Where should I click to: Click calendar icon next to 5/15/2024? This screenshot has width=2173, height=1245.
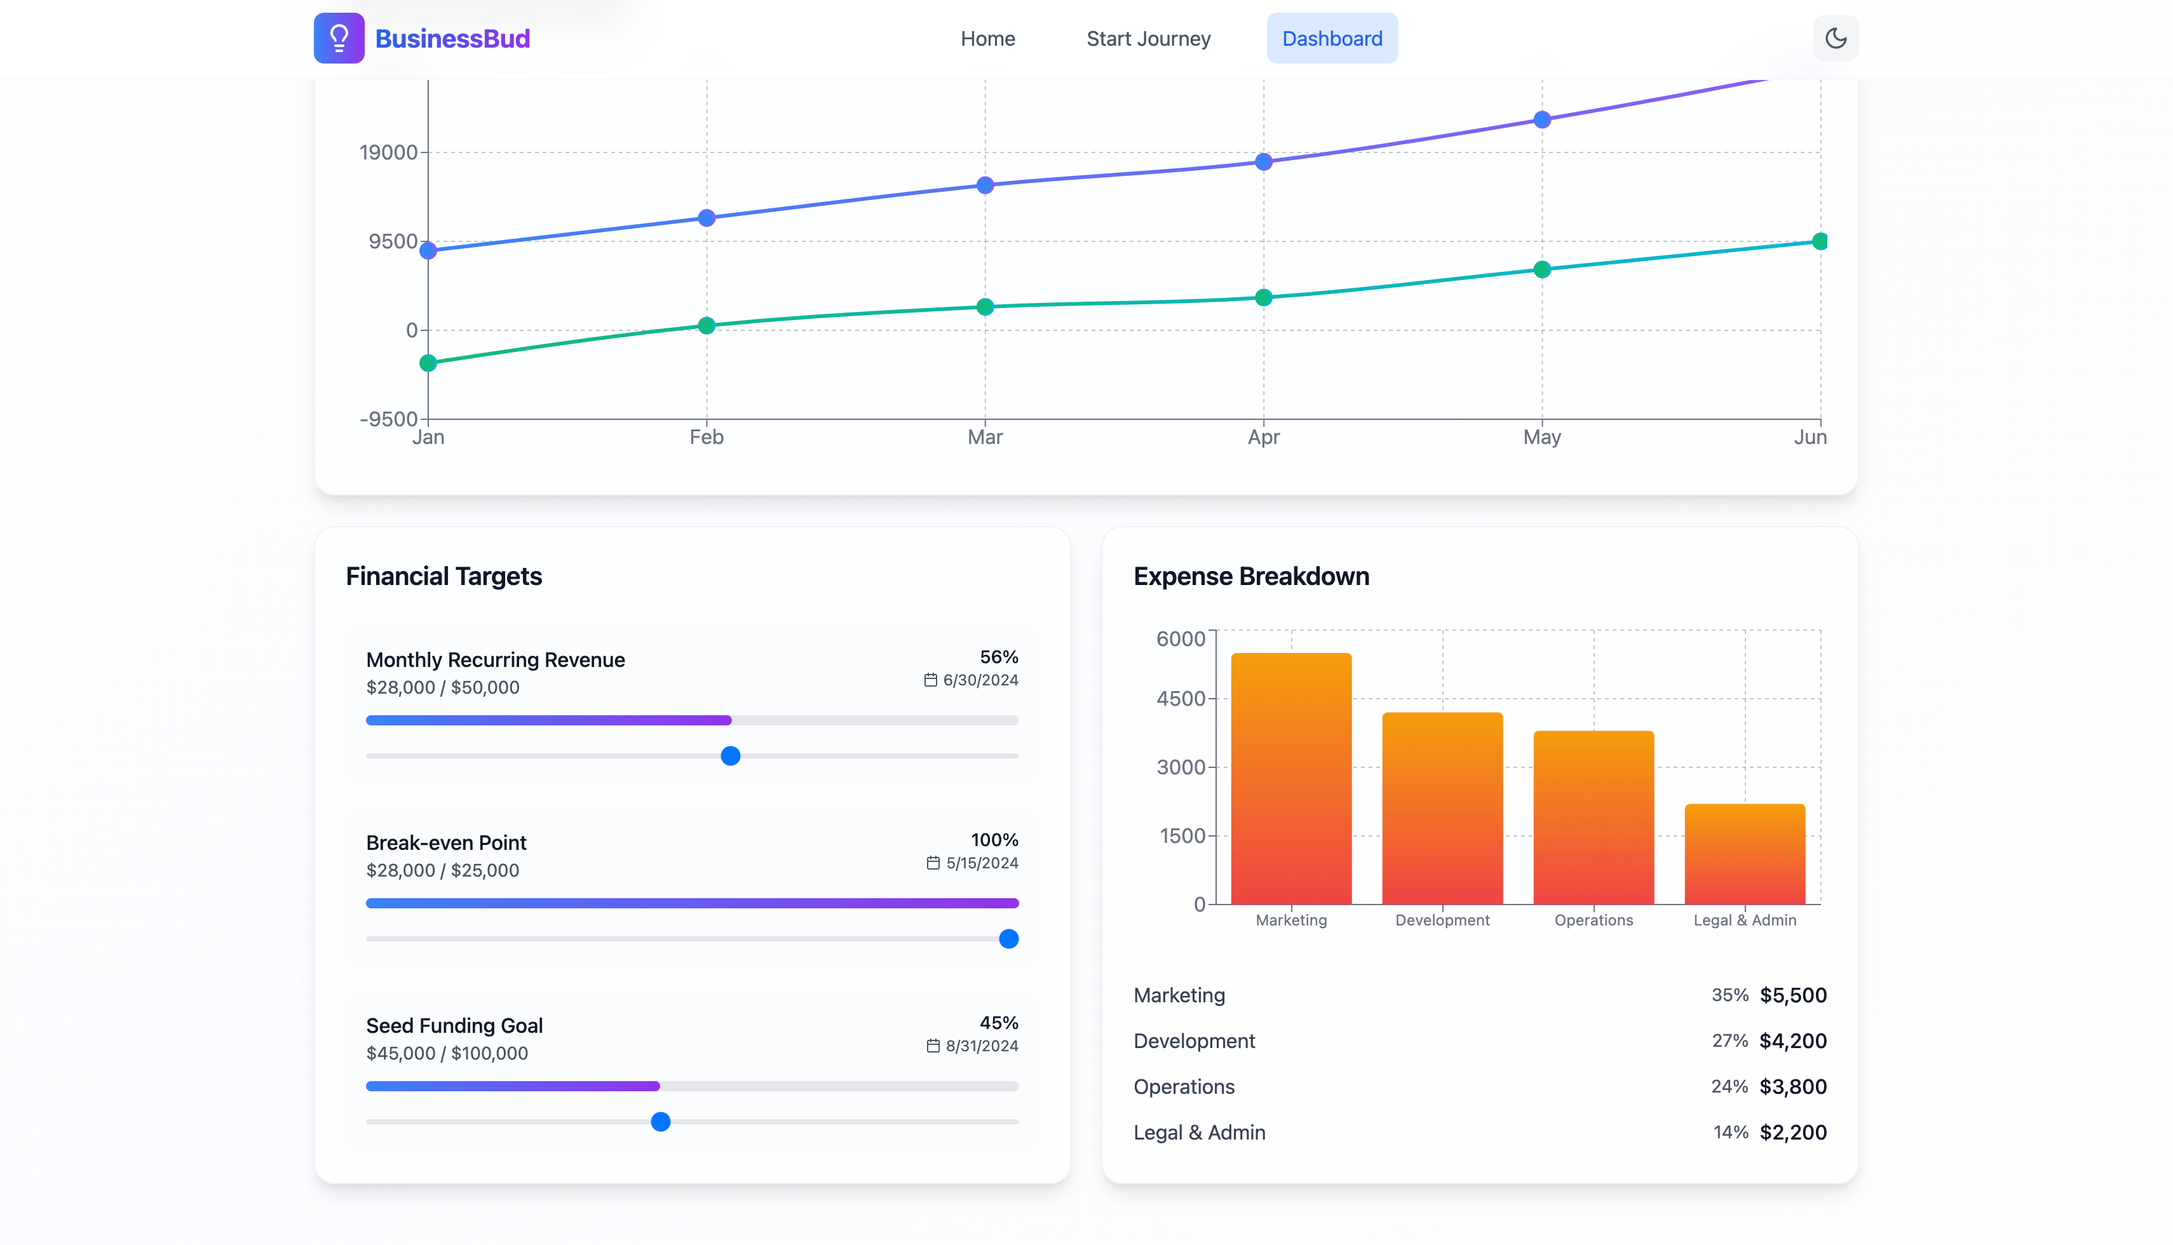tap(933, 863)
